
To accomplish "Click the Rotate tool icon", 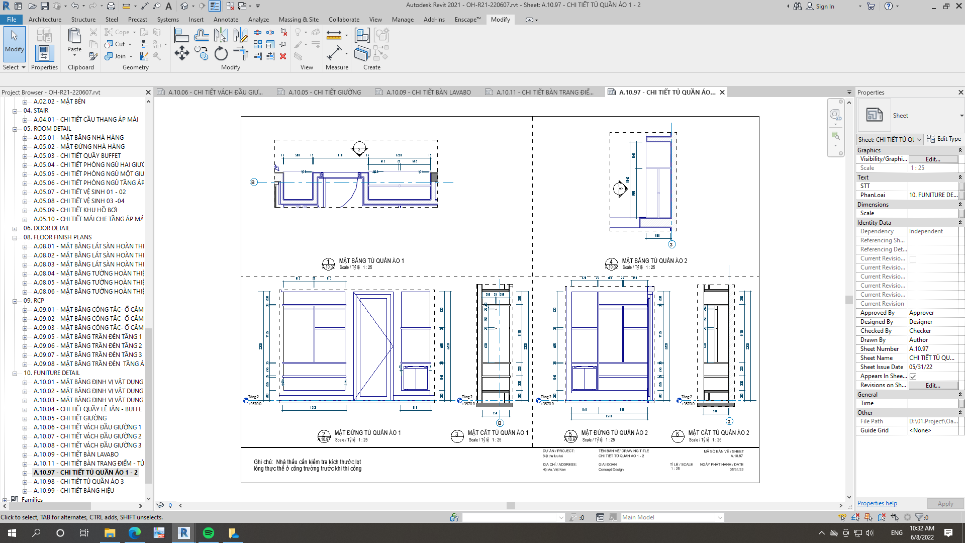I will [x=221, y=53].
